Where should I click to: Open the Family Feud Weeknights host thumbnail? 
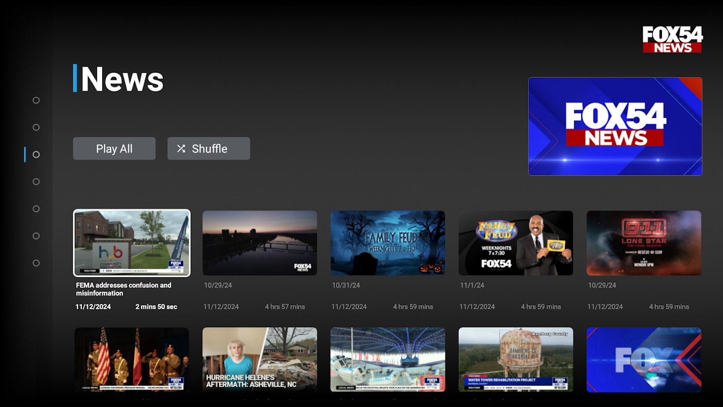[516, 243]
